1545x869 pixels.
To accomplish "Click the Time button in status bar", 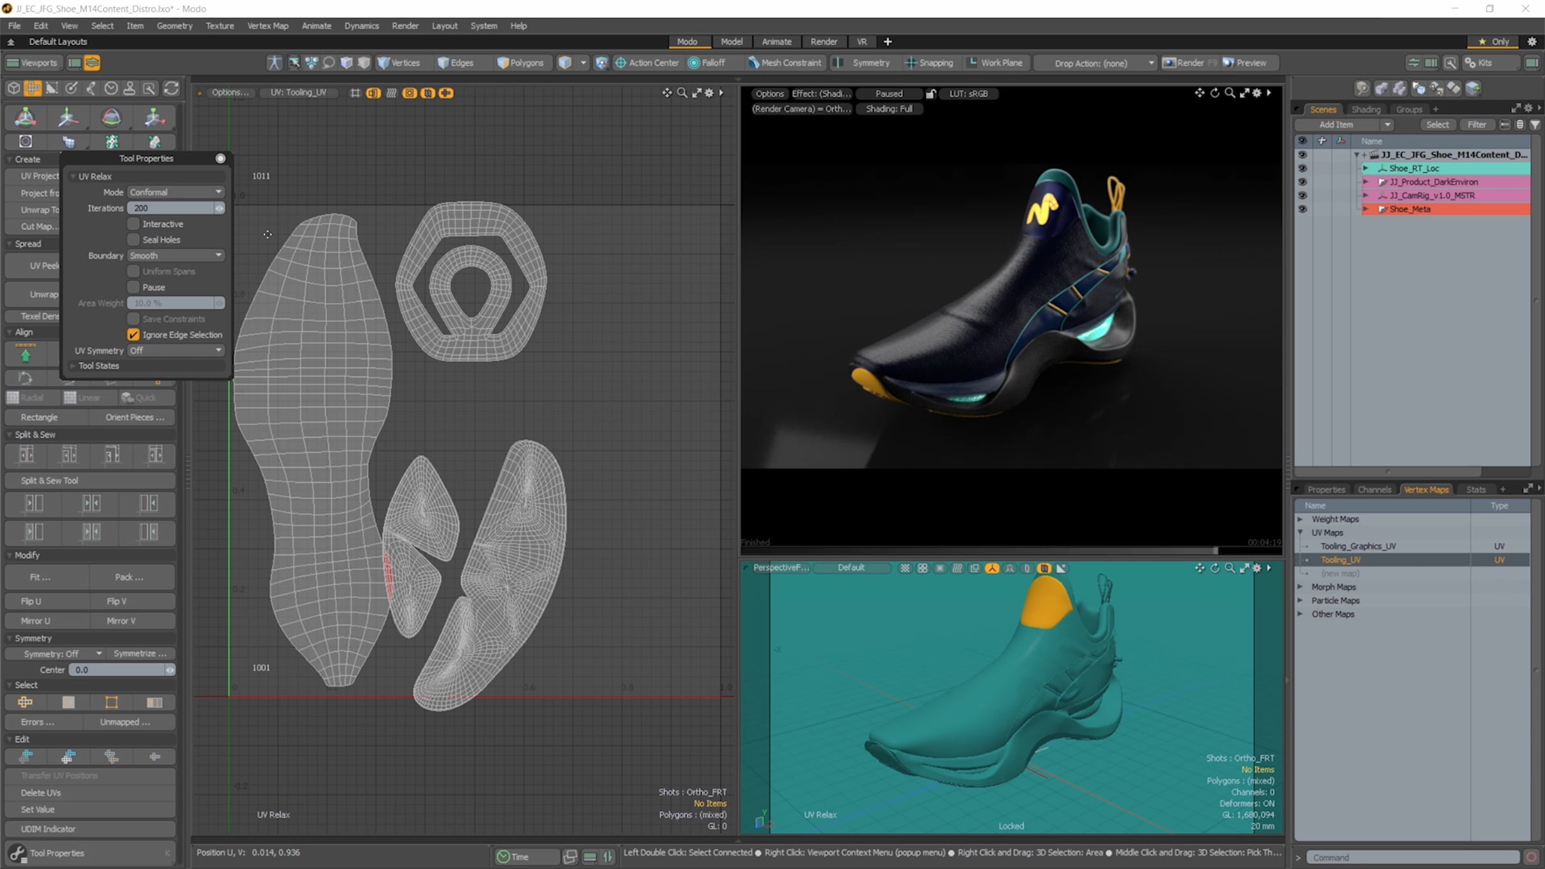I will 525,856.
